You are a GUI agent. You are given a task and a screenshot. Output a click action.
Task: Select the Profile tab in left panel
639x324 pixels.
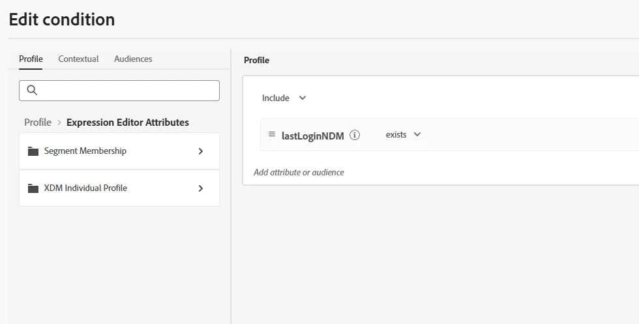(x=31, y=59)
